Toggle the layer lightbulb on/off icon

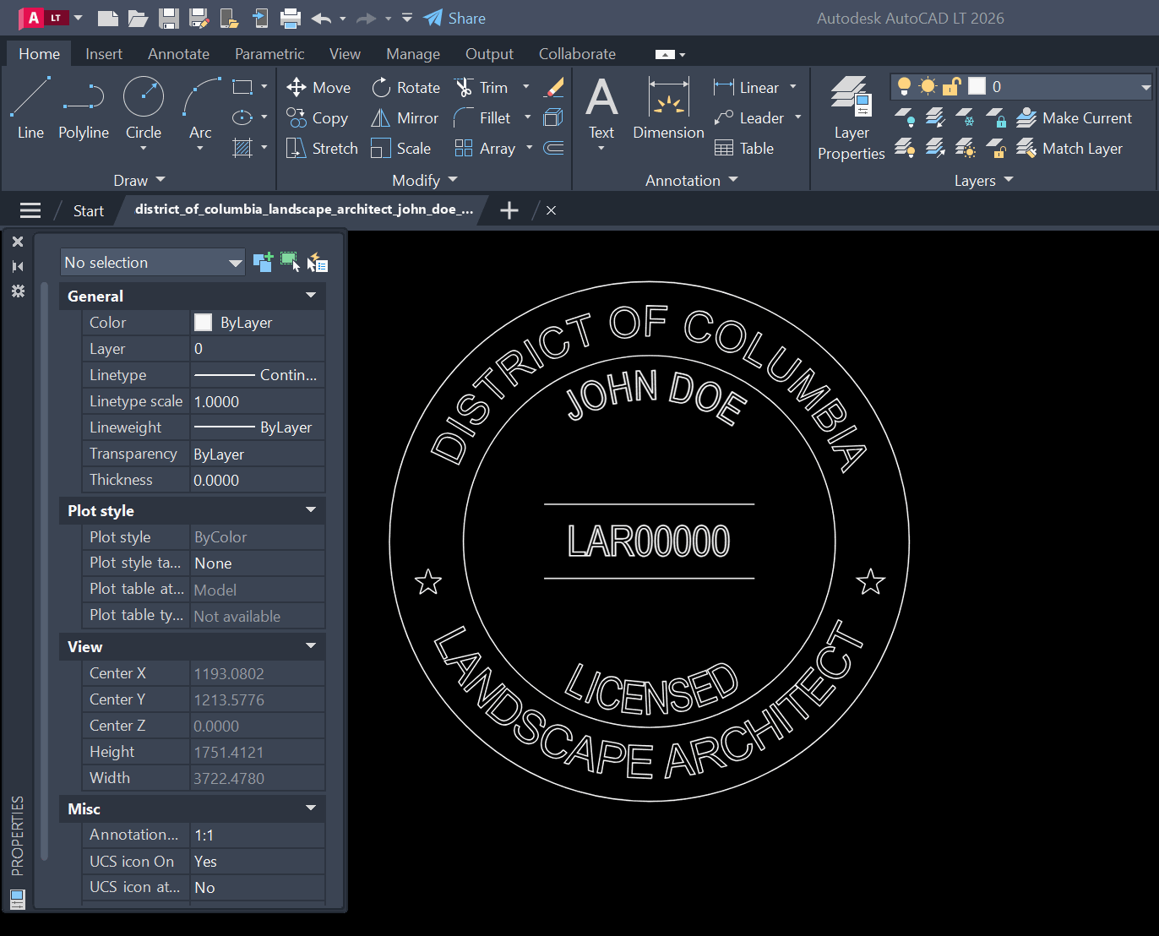[904, 86]
